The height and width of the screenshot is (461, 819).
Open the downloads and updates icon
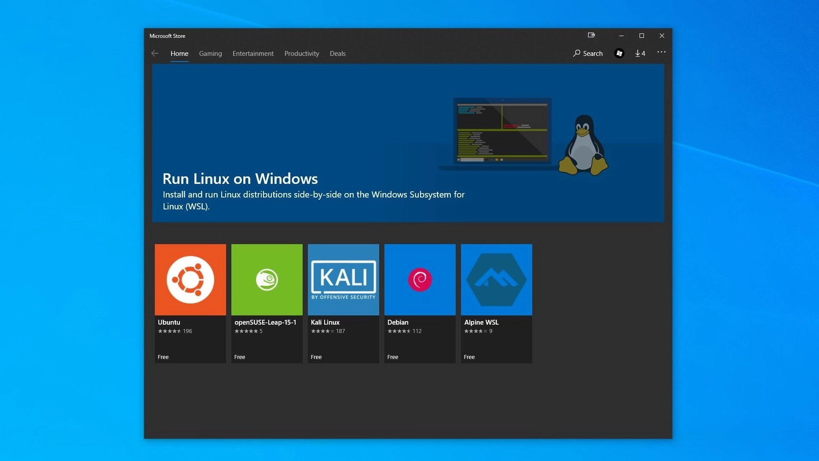(x=640, y=53)
